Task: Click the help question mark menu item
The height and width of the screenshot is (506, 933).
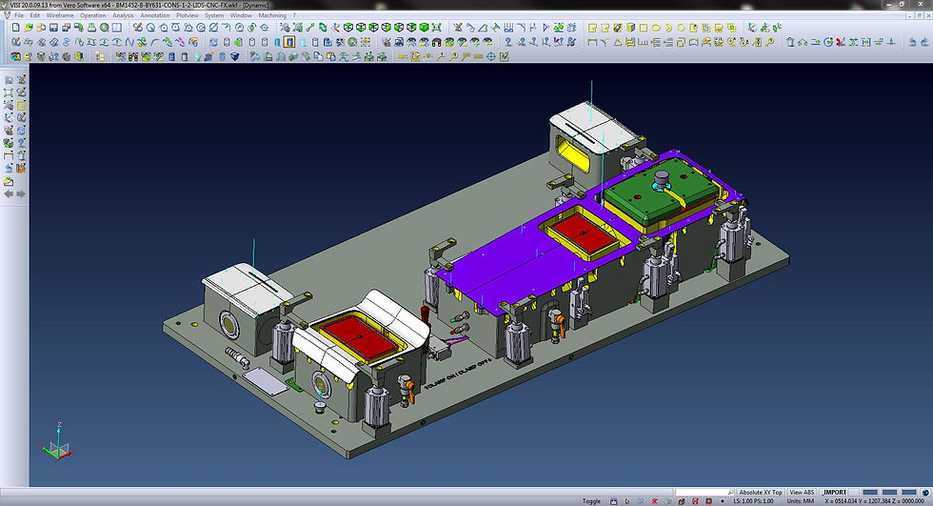Action: coord(294,15)
